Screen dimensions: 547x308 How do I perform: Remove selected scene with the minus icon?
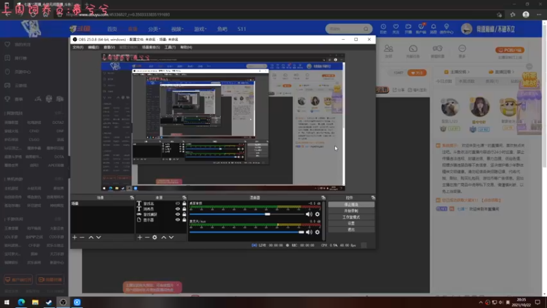(82, 238)
